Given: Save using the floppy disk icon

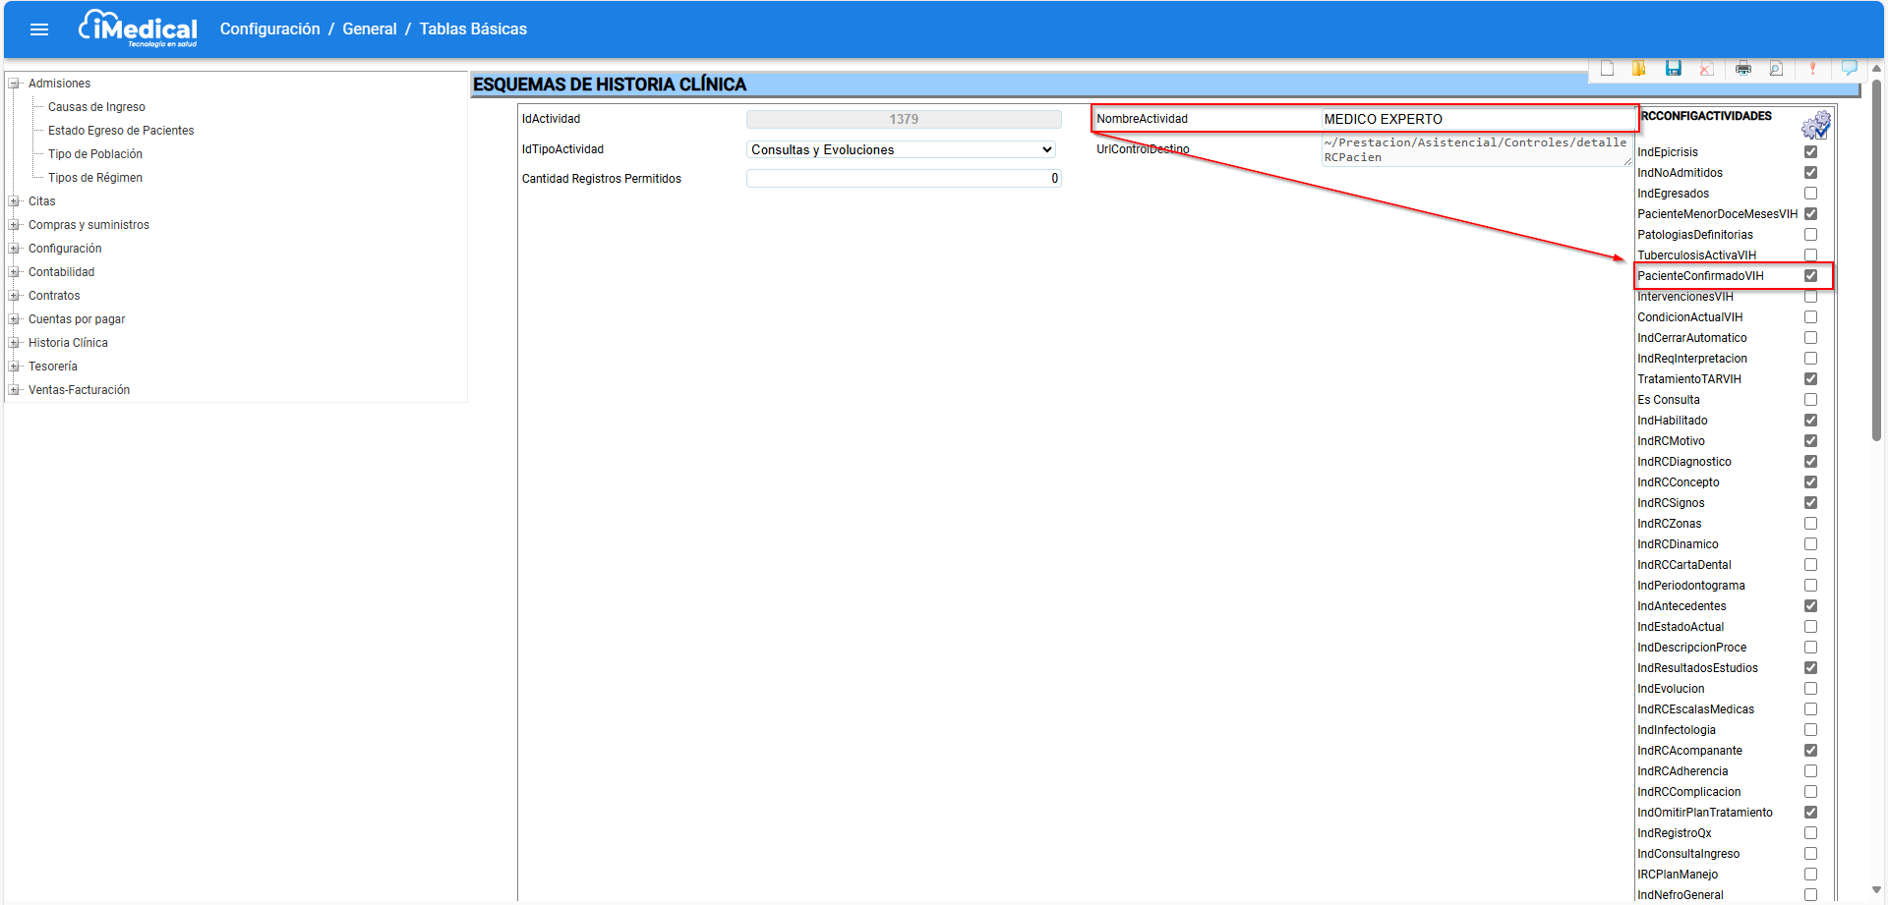Looking at the screenshot, I should tap(1673, 68).
